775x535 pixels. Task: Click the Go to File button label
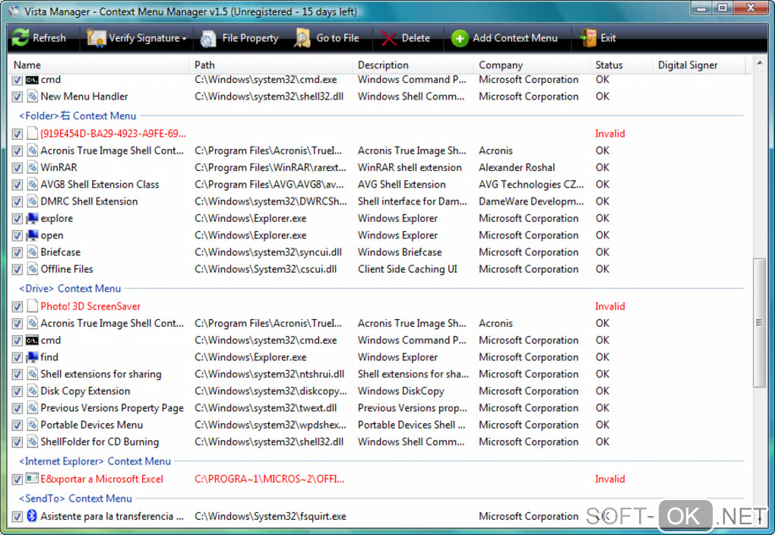337,38
